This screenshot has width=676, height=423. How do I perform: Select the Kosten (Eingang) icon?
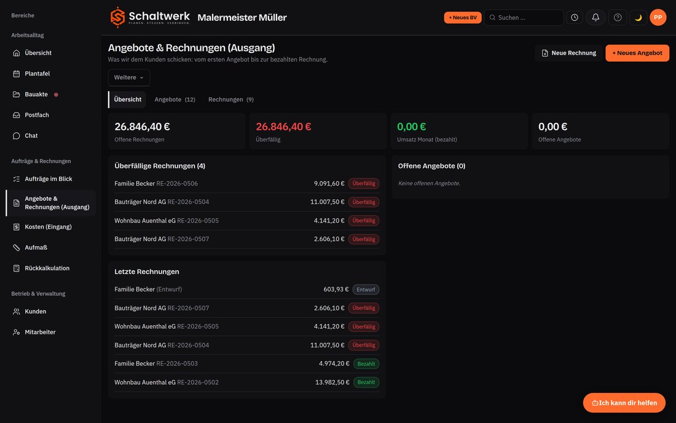[x=17, y=227]
